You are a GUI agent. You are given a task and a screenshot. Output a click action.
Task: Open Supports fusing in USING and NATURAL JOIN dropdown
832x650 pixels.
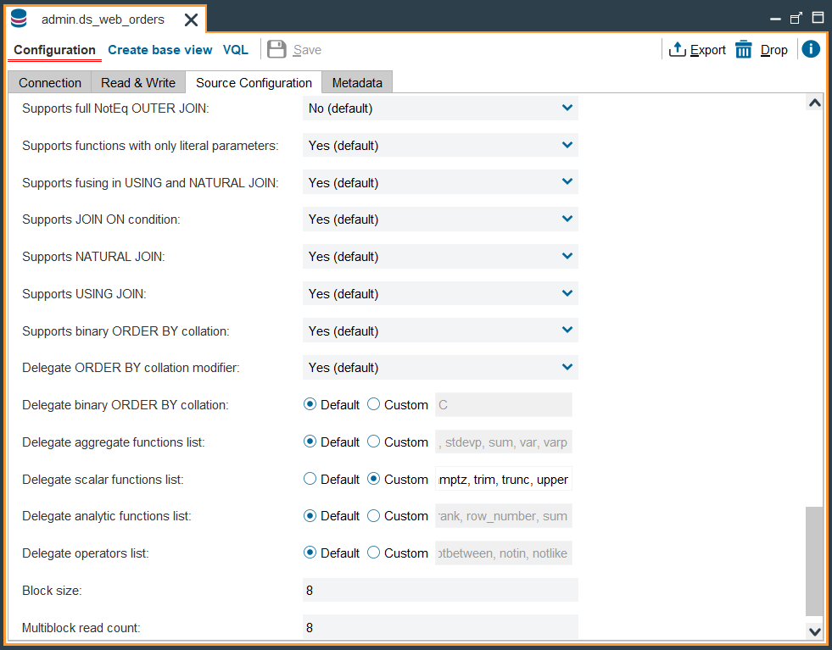440,182
